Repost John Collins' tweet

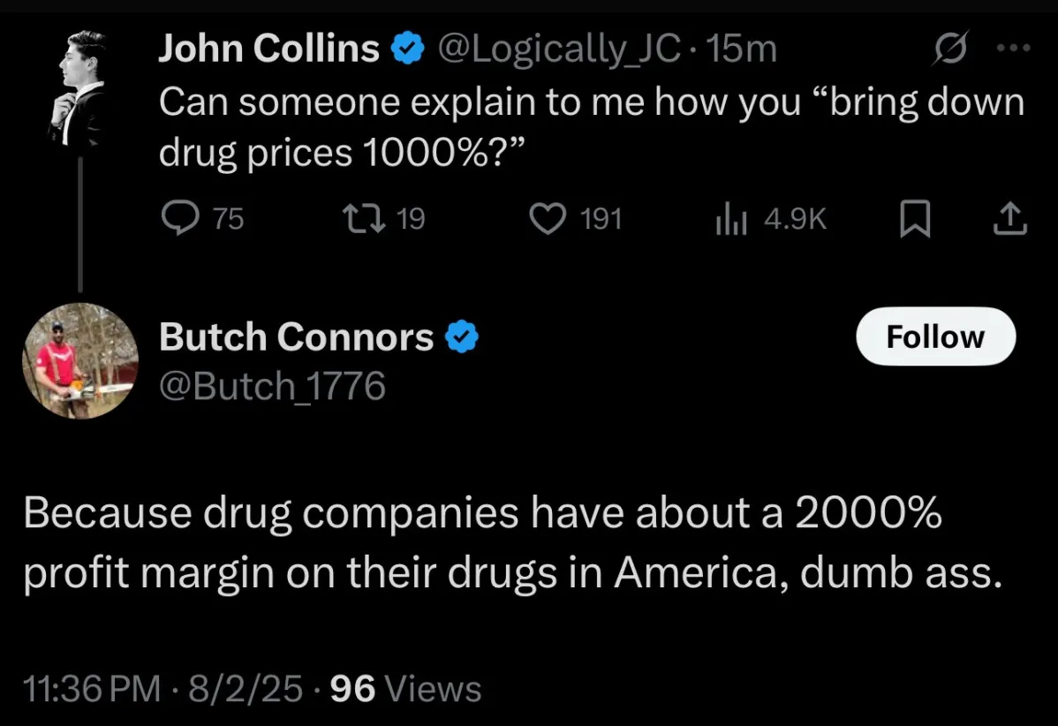pyautogui.click(x=364, y=219)
